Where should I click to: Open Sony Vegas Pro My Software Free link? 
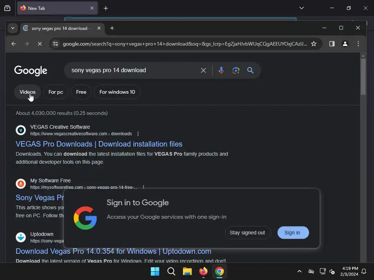40,198
